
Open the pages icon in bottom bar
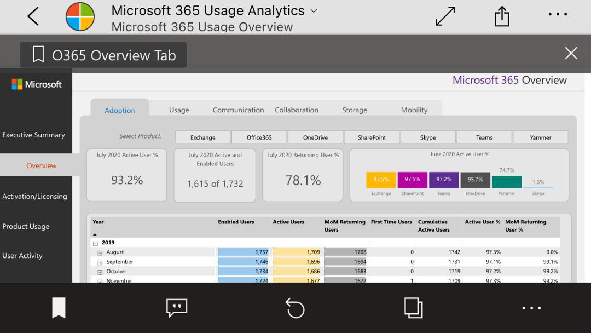pos(414,308)
